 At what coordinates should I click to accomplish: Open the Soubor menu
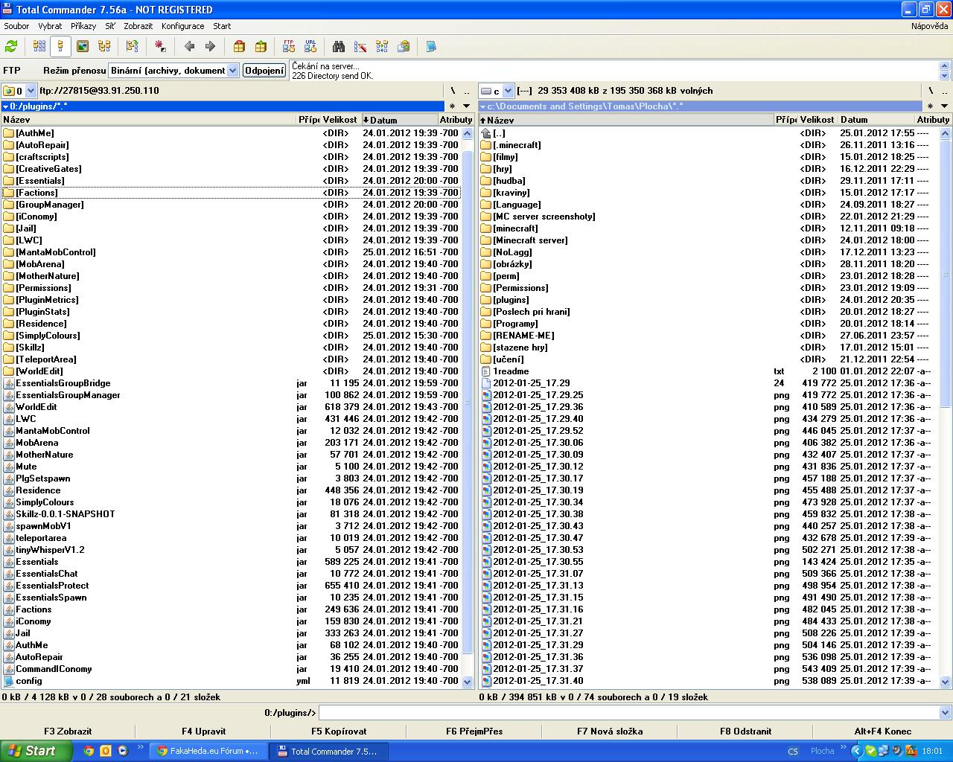16,26
